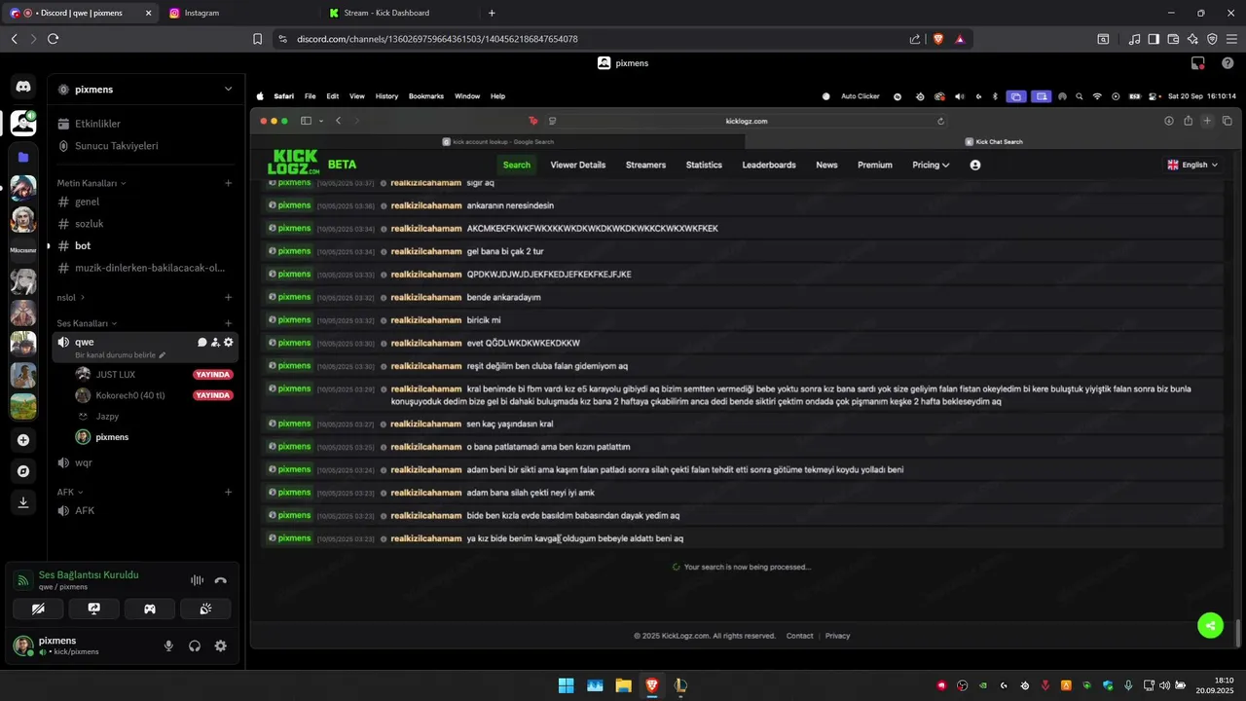Go back in Brave browser

pos(14,39)
